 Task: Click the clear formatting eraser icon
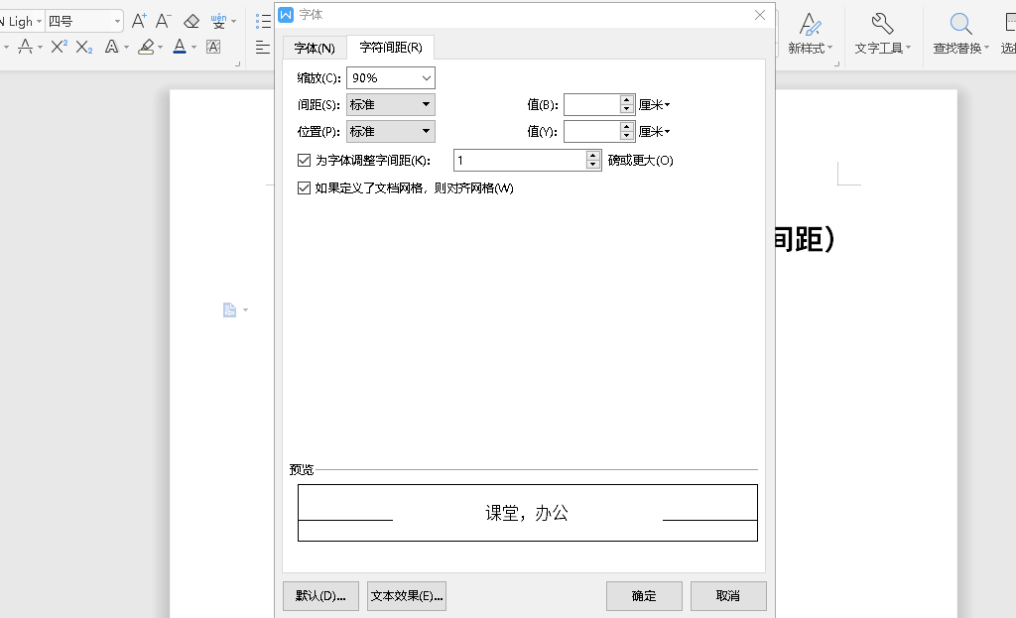coord(191,21)
